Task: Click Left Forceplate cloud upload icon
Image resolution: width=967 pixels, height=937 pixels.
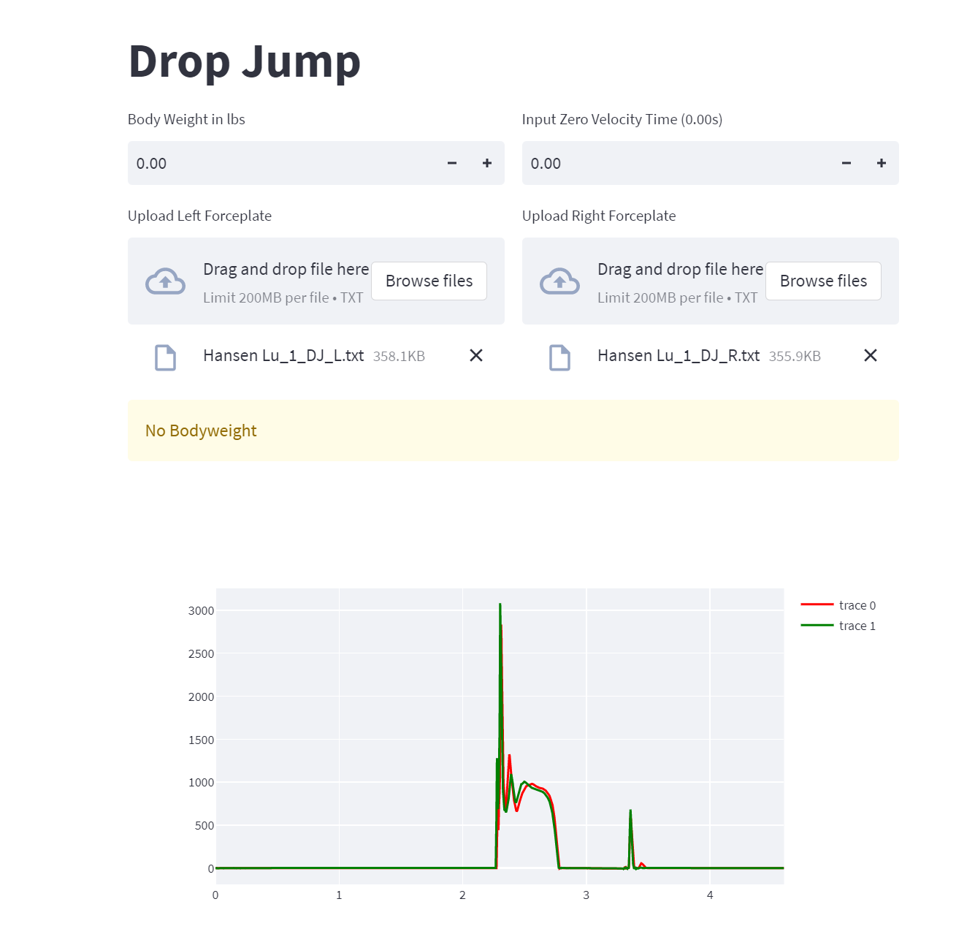Action: pos(166,281)
